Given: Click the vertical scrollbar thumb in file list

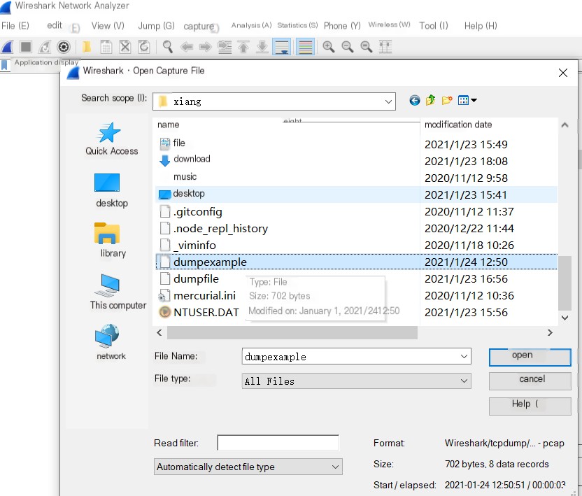Looking at the screenshot, I should coord(565,283).
